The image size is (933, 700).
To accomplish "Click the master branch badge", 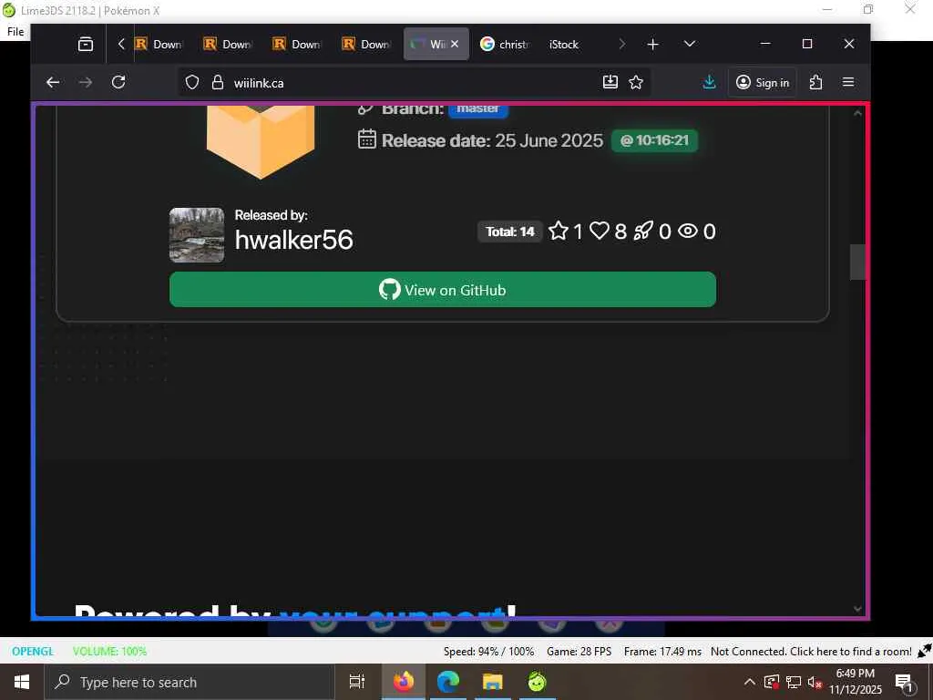I will click(x=477, y=109).
